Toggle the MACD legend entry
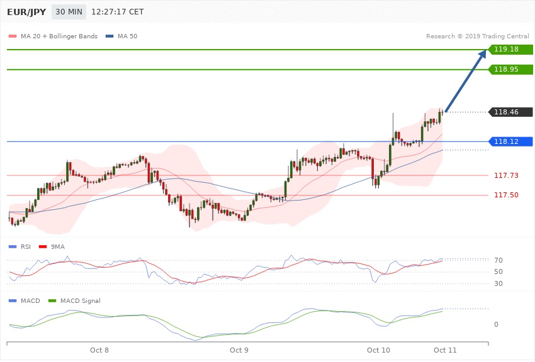This screenshot has width=535, height=362. tap(25, 301)
